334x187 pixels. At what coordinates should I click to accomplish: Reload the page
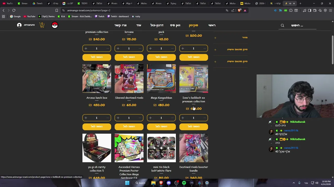point(14,10)
